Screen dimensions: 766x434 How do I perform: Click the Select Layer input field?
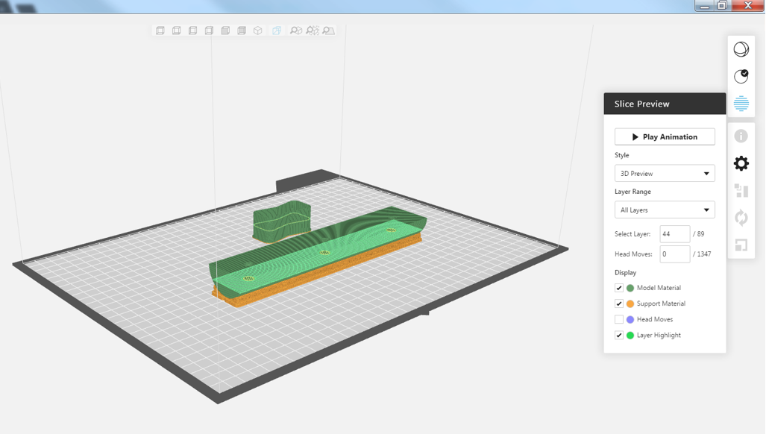point(675,234)
